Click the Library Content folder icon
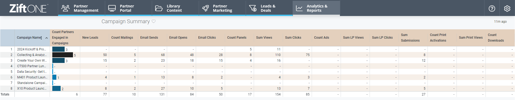Viewport: 515px width, 100px height. click(x=159, y=8)
